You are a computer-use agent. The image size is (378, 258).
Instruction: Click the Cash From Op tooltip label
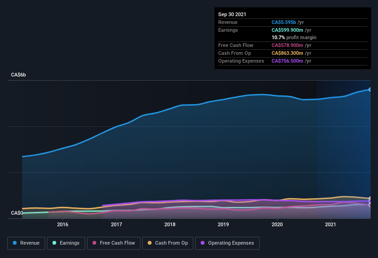[x=234, y=53]
